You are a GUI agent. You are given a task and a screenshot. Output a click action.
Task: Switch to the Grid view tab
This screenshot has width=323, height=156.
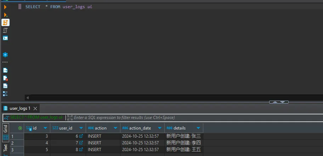coord(6,133)
